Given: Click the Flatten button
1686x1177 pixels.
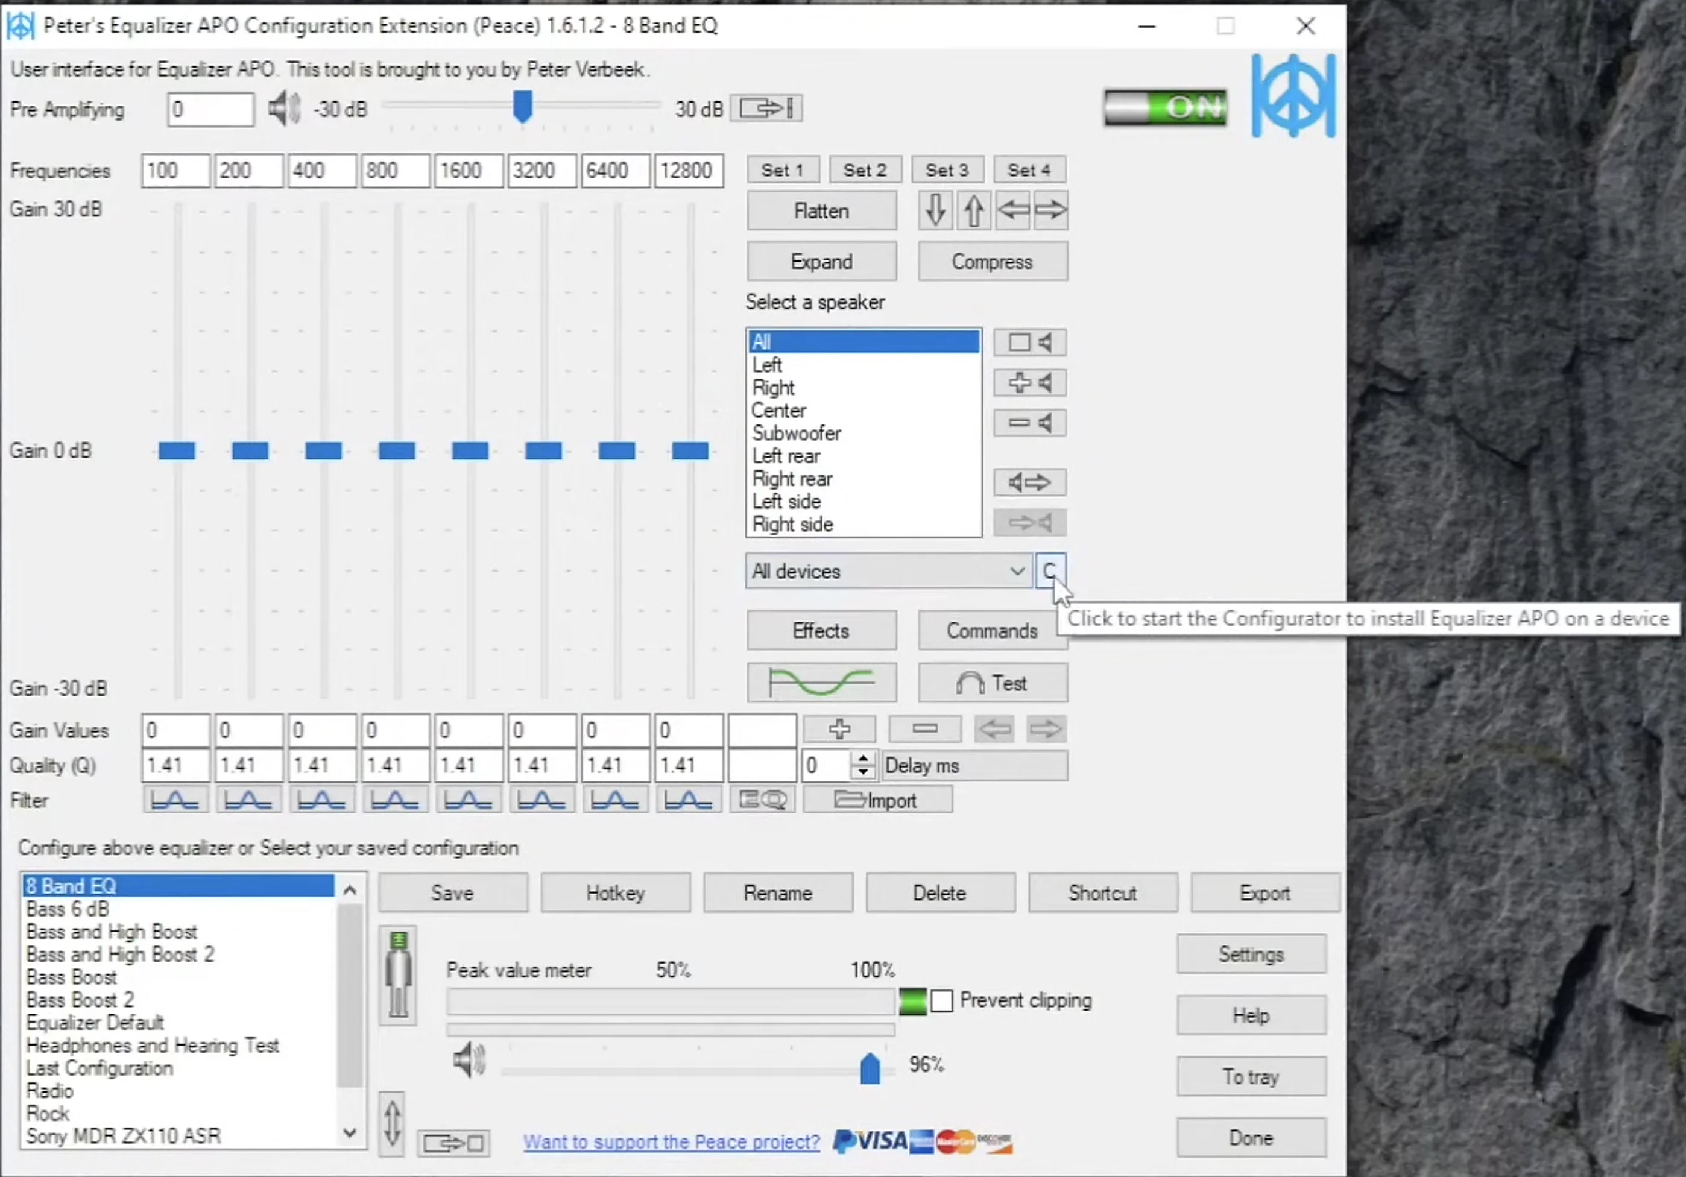Looking at the screenshot, I should pyautogui.click(x=822, y=210).
